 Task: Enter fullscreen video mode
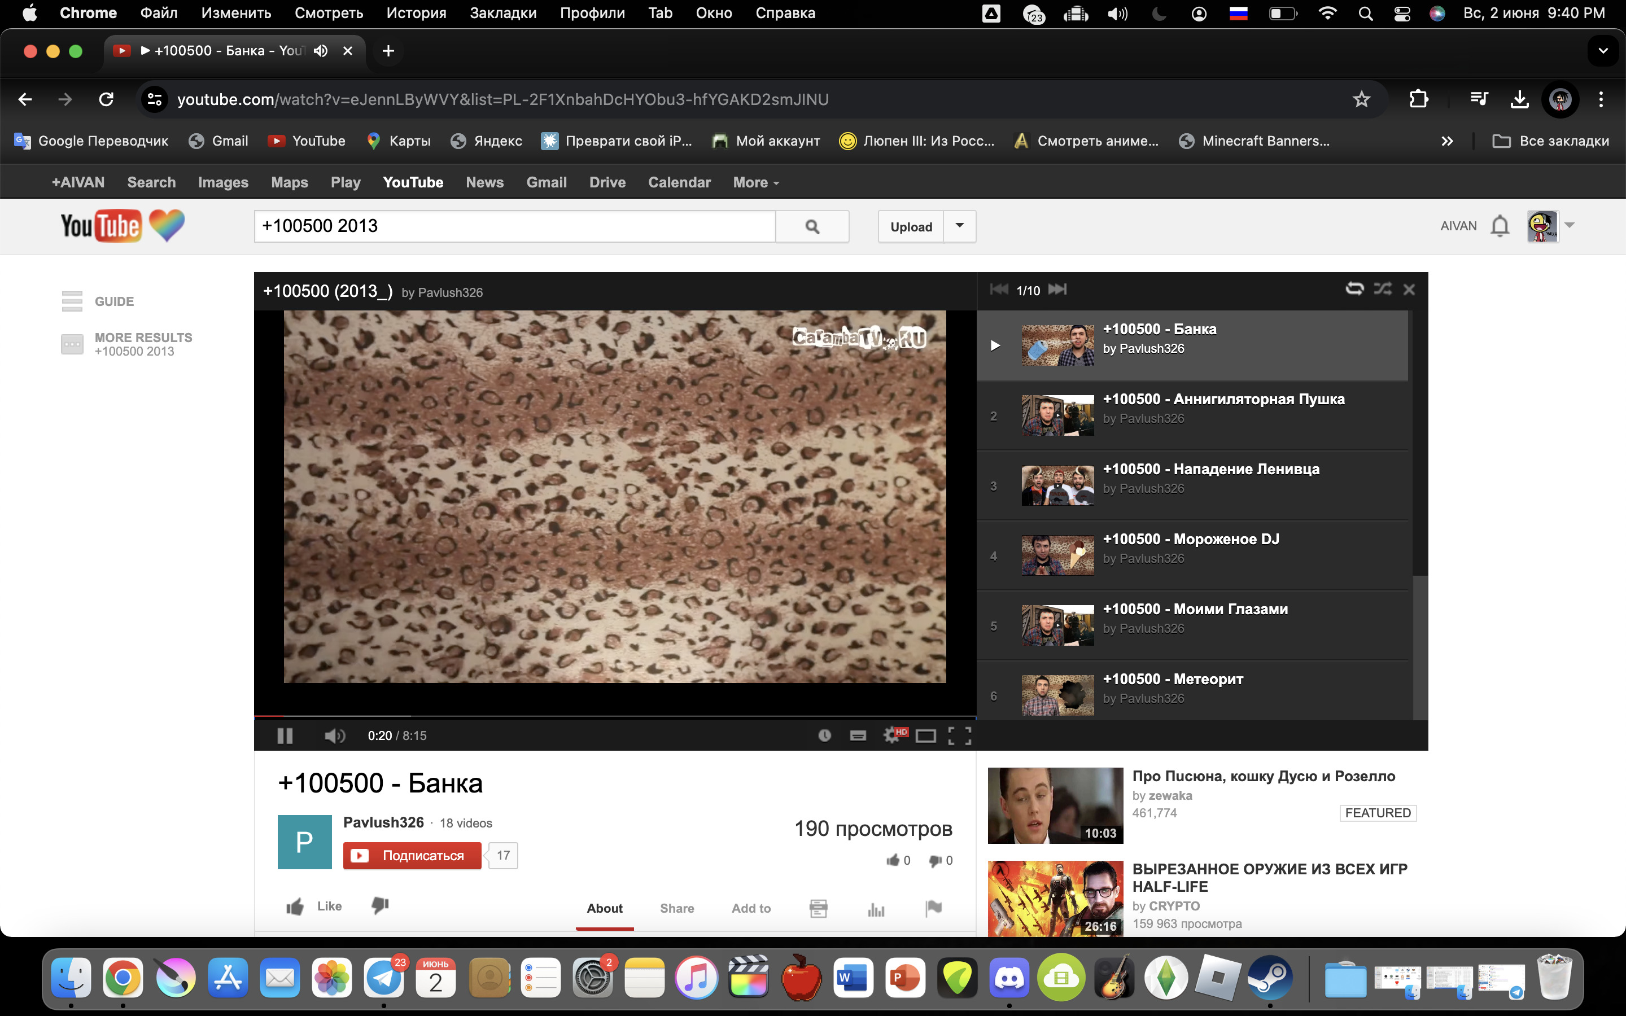coord(959,736)
